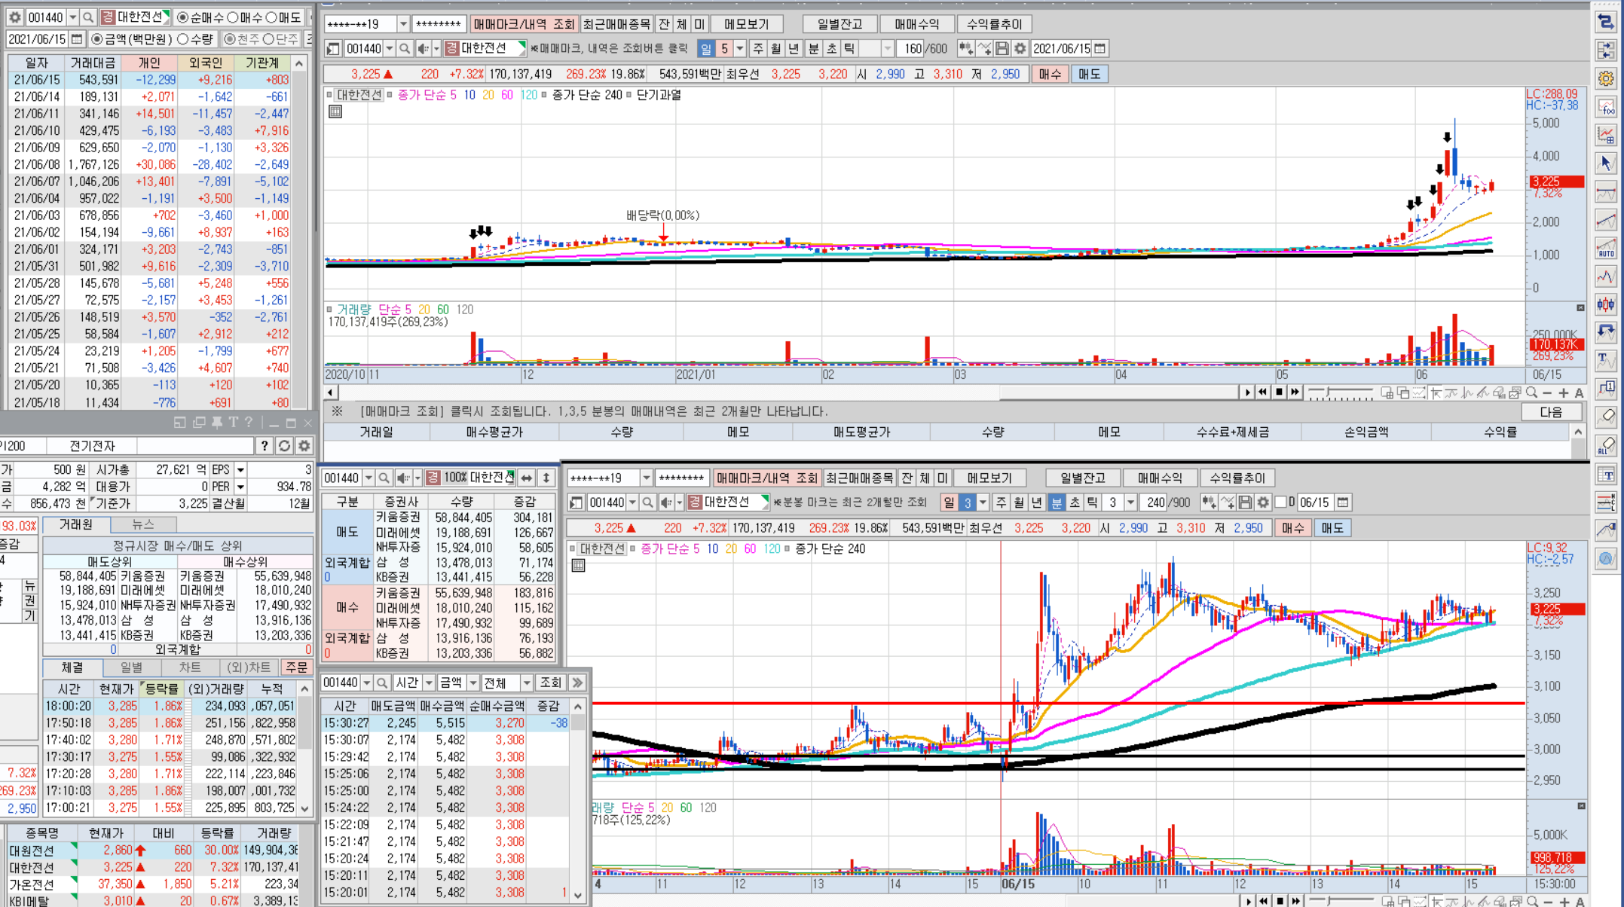Open calendar next to 2021/06/15 in upper chart
The image size is (1624, 907).
[1100, 48]
